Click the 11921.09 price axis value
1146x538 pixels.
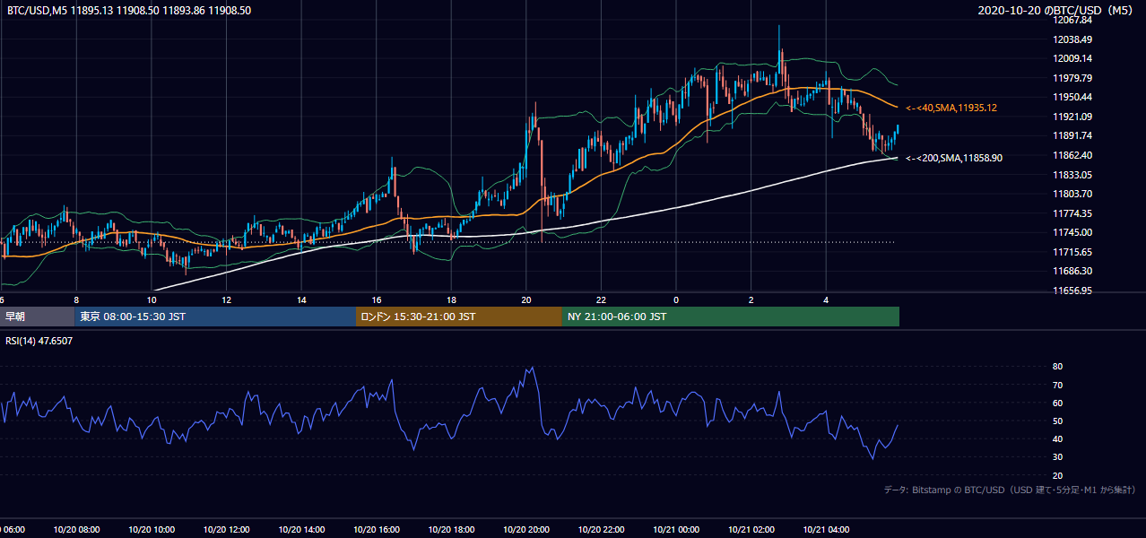tap(1073, 117)
